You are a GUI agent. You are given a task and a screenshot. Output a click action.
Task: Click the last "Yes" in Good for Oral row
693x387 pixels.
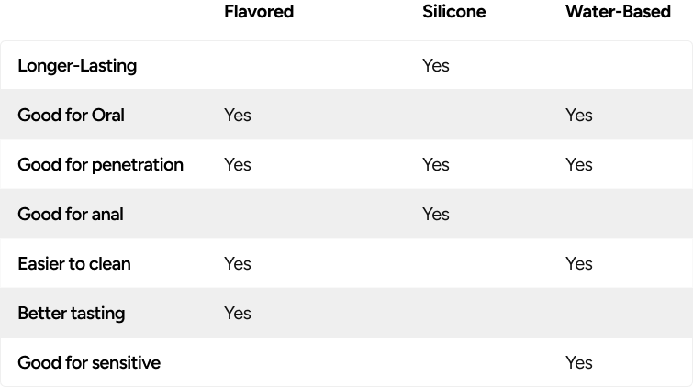coord(579,116)
